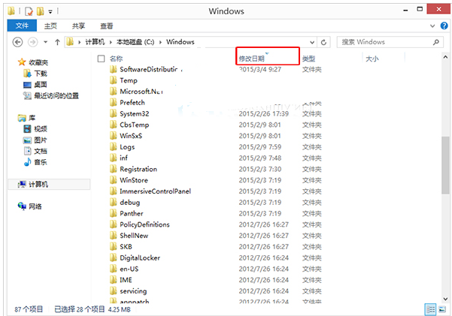Click the Properties quick access icon
The width and height of the screenshot is (452, 316).
(x=29, y=11)
